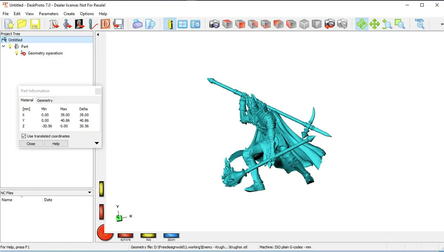Click the 100% zoom-all icon
This screenshot has width=444, height=252.
tap(419, 24)
